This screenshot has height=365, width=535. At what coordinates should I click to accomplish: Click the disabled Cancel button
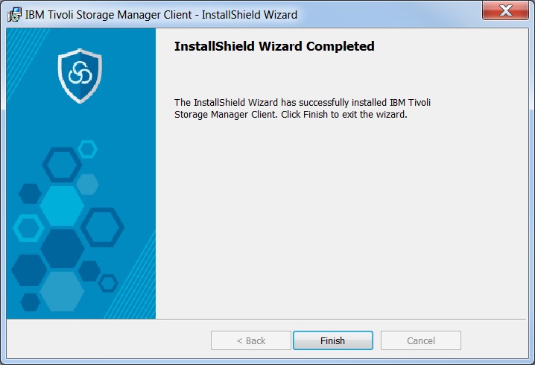point(421,340)
